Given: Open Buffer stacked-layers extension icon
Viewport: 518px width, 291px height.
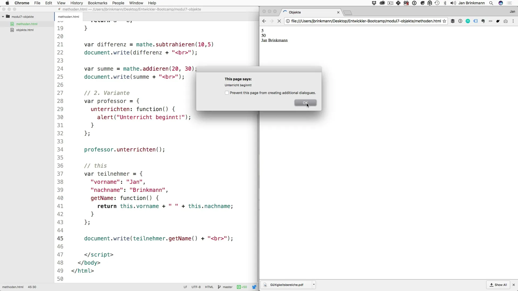Looking at the screenshot, I should pyautogui.click(x=453, y=21).
